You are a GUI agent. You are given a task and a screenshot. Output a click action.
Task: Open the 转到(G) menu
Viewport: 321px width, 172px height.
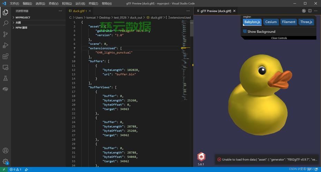(x=67, y=3)
